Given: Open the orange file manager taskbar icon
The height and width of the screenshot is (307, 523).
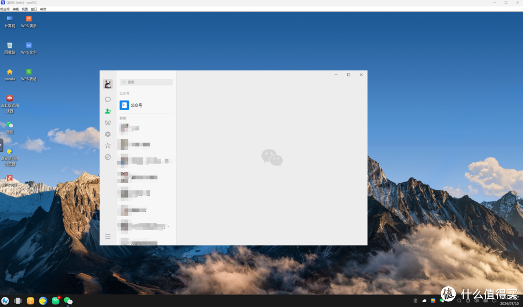Looking at the screenshot, I should click(x=31, y=301).
